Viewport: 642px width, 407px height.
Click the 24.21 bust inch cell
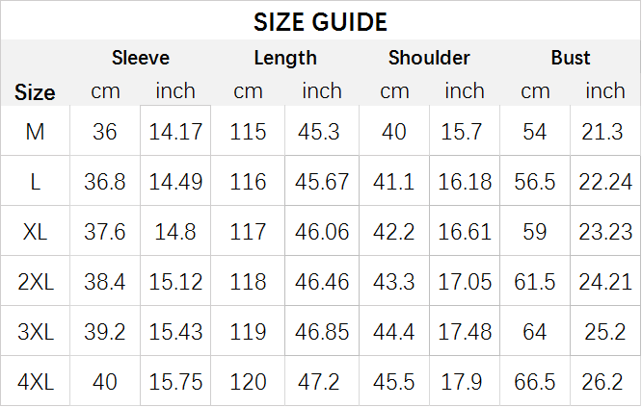(605, 281)
